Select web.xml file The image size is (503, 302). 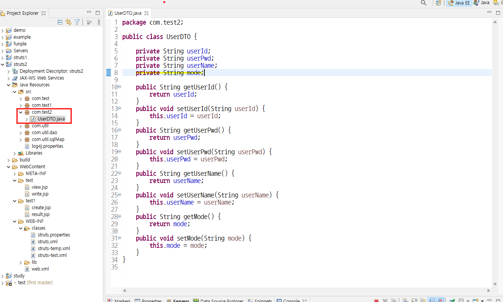coord(40,269)
